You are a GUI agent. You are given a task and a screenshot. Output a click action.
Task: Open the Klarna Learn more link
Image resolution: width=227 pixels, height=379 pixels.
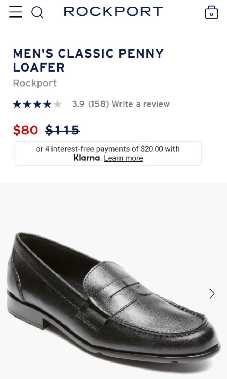[123, 158]
